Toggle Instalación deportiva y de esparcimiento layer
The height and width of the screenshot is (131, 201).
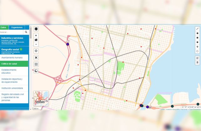pos(14,81)
